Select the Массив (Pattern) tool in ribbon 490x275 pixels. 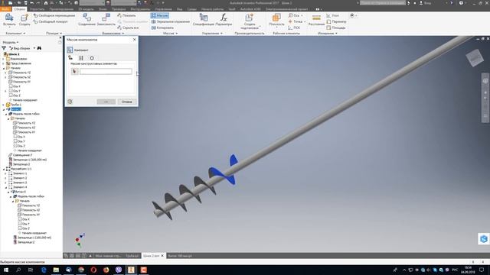160,15
